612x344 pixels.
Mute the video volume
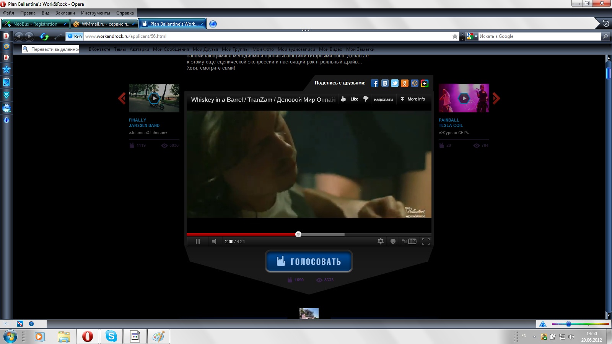214,242
